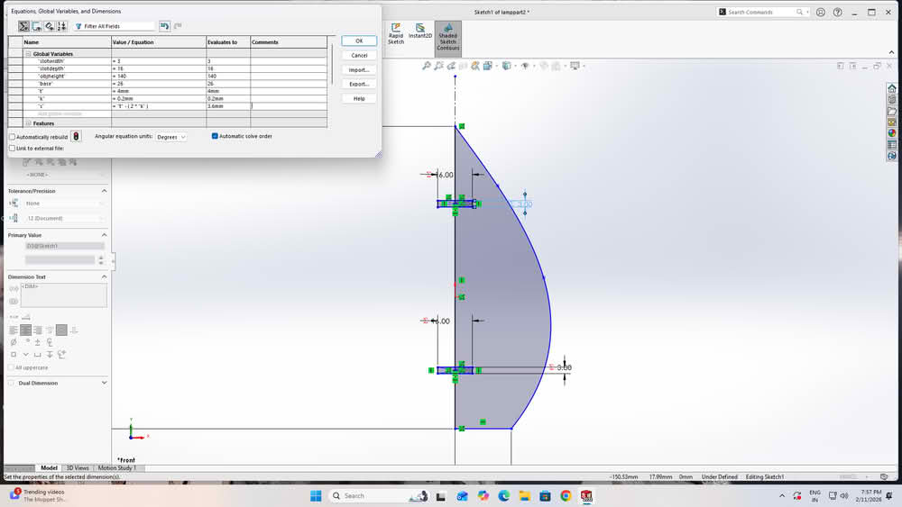Collapse Primary Value section
The image size is (902, 507).
click(104, 235)
